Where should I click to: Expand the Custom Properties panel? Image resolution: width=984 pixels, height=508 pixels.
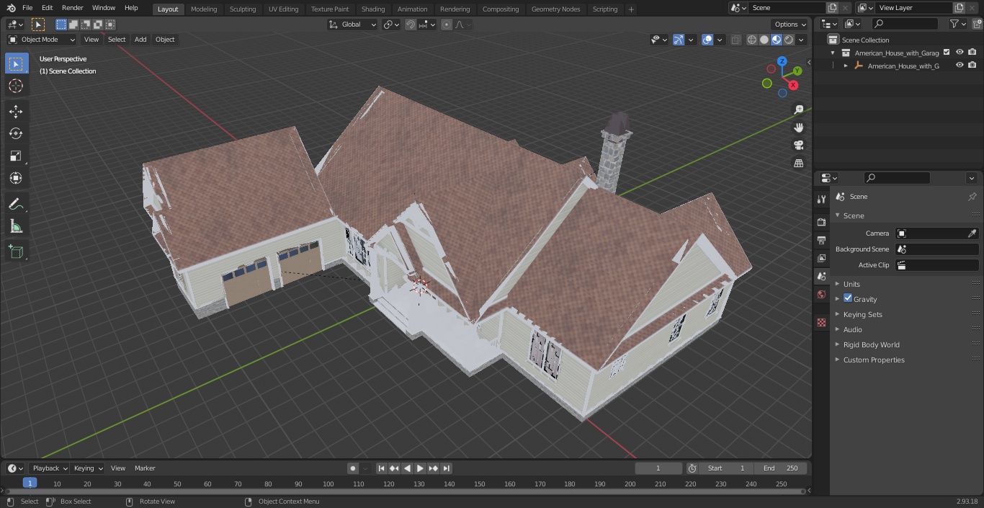874,360
